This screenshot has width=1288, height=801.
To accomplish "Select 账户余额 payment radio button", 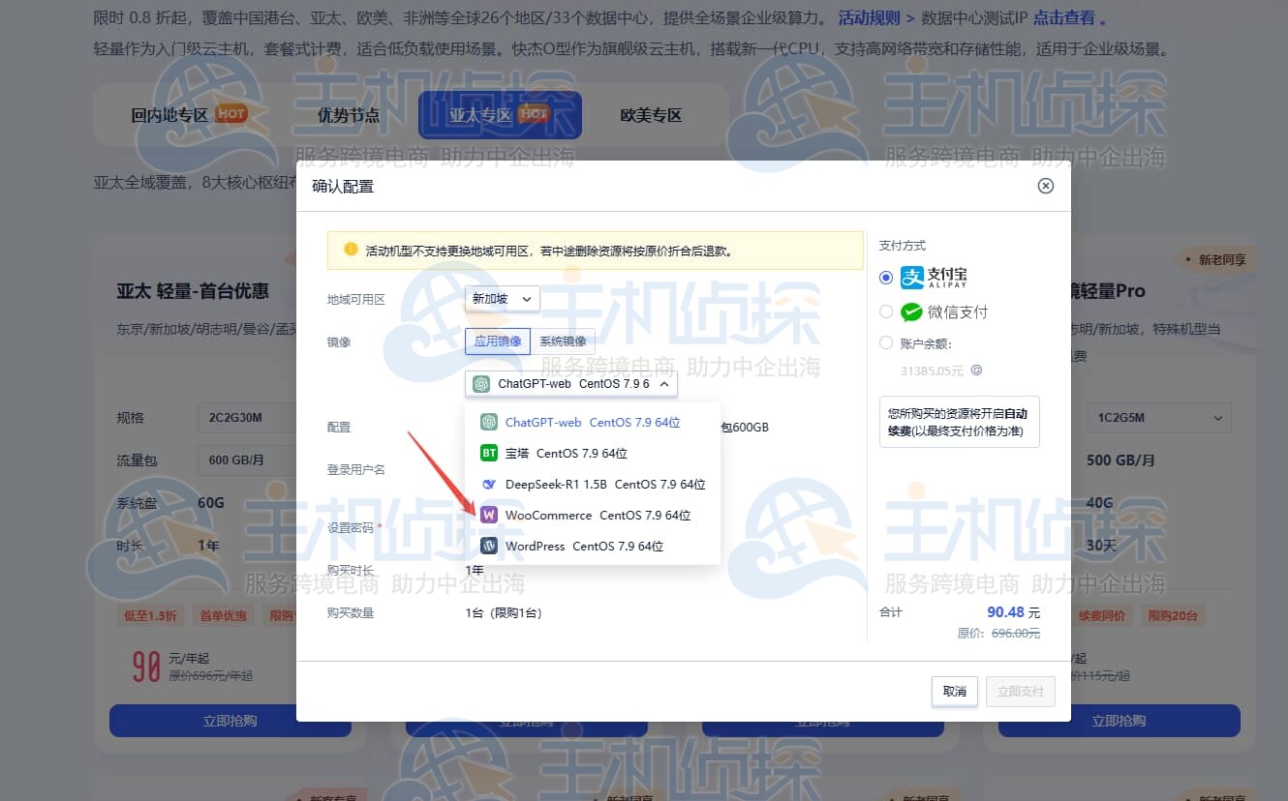I will pyautogui.click(x=886, y=342).
